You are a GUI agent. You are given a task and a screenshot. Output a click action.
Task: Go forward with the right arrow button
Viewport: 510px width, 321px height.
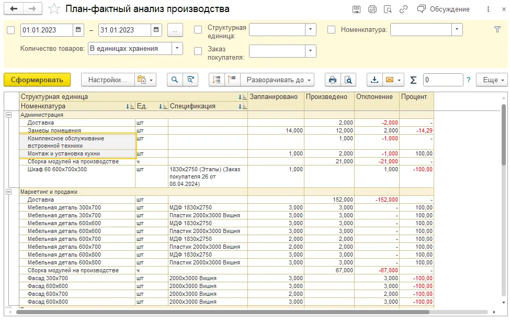[x=32, y=9]
